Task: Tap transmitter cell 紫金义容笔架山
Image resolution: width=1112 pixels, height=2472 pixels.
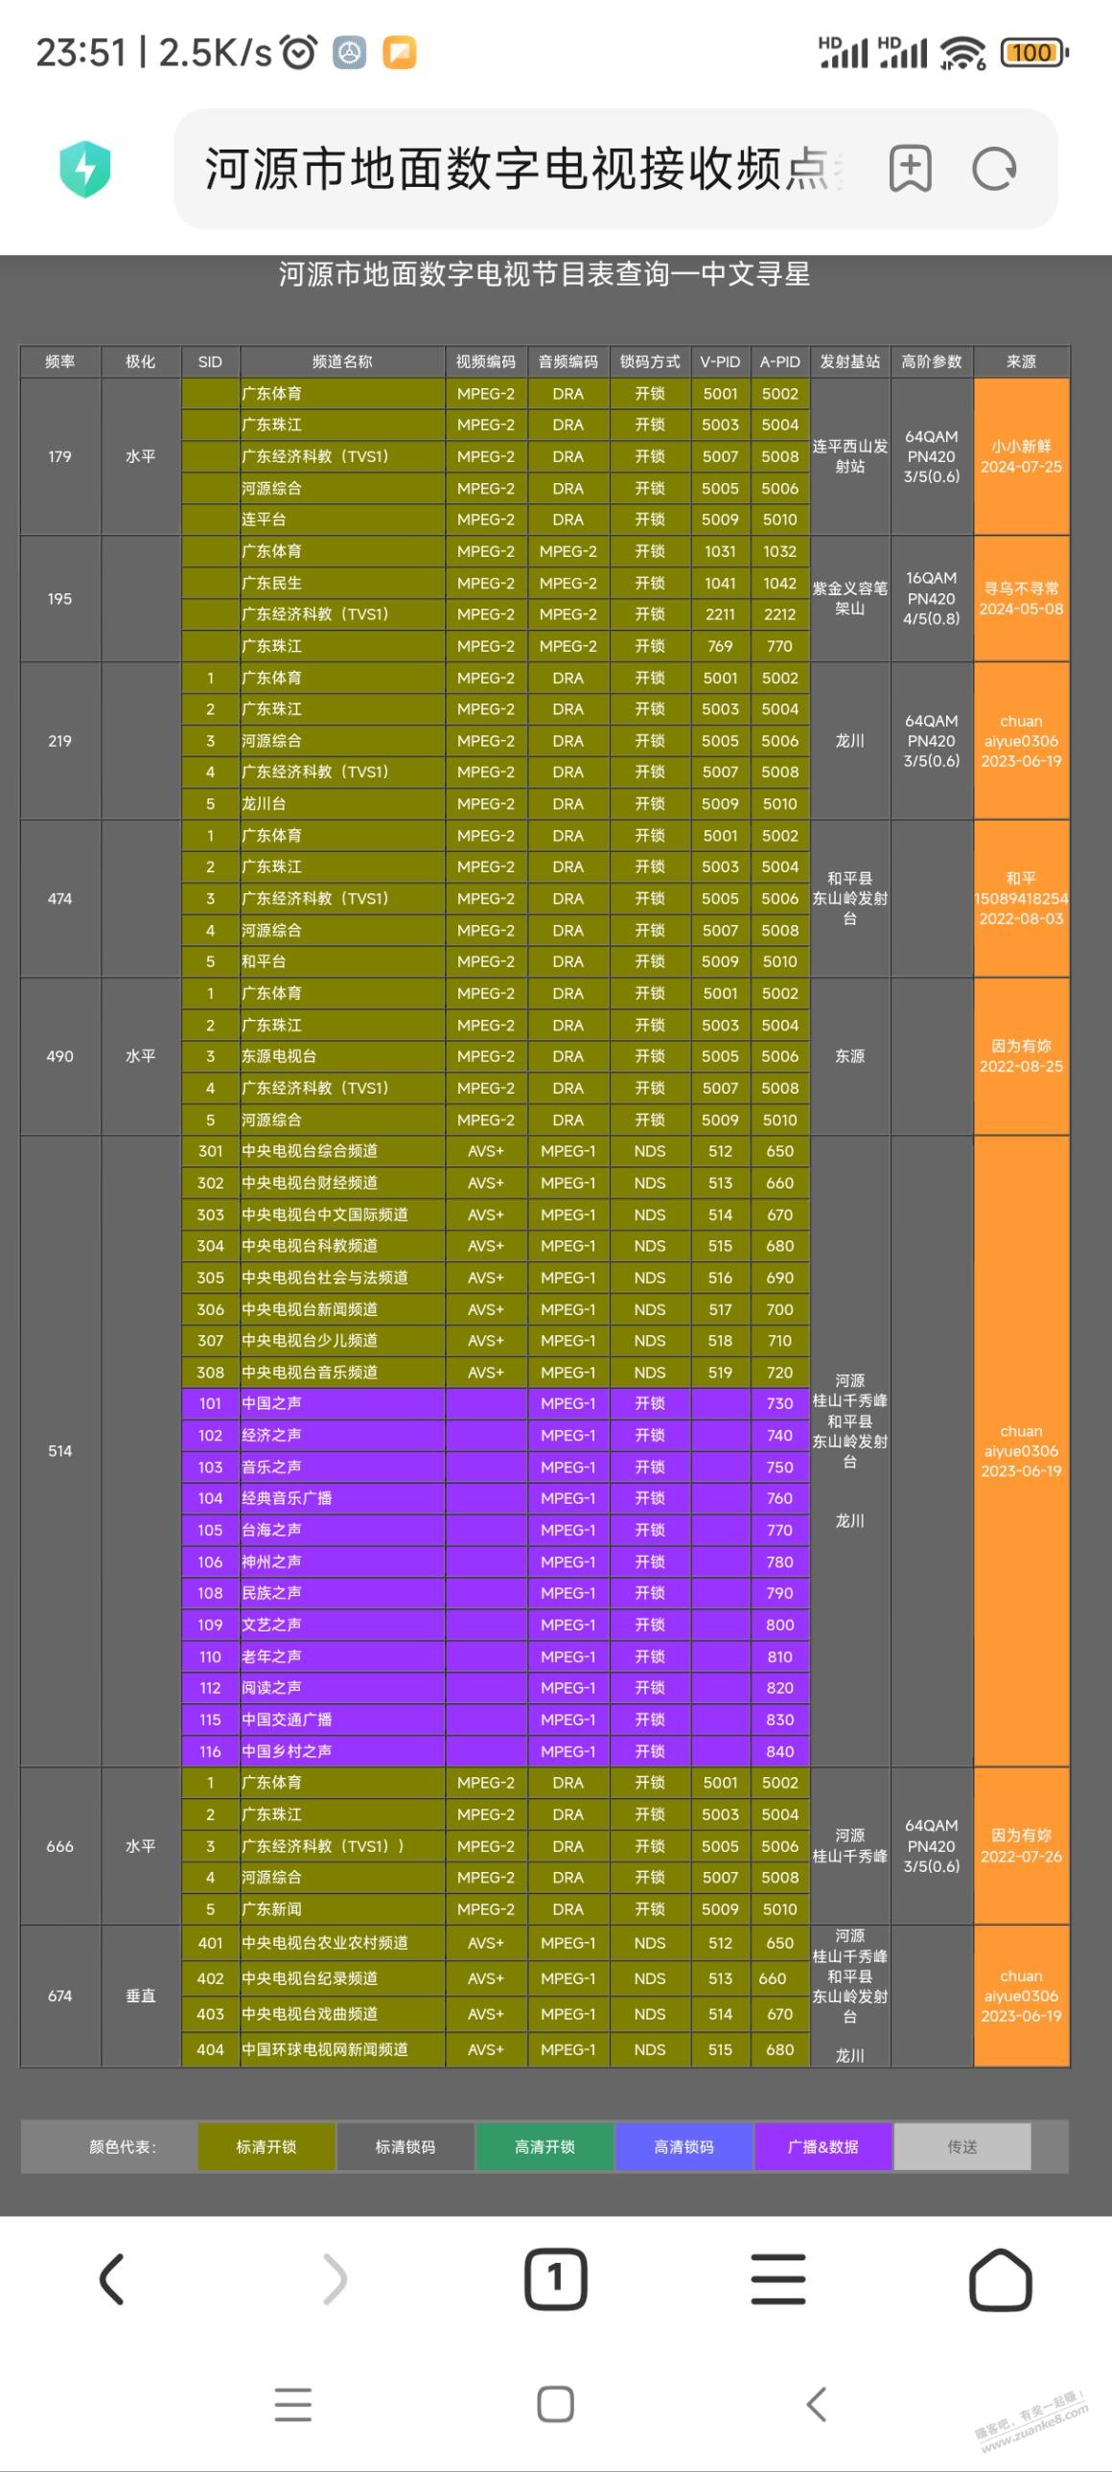Action: (x=850, y=599)
